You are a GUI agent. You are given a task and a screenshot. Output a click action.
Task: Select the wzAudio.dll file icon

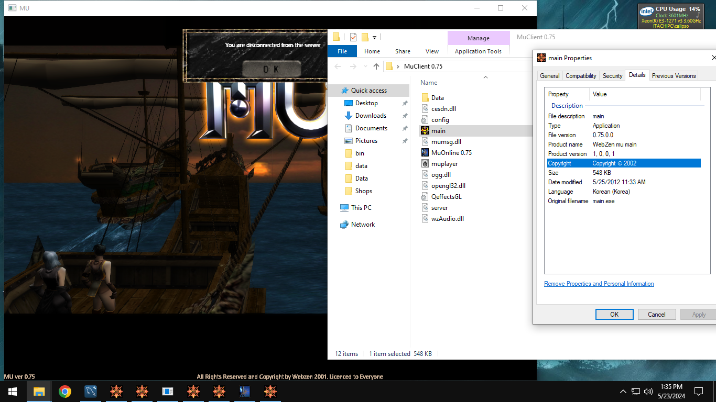[x=426, y=219]
